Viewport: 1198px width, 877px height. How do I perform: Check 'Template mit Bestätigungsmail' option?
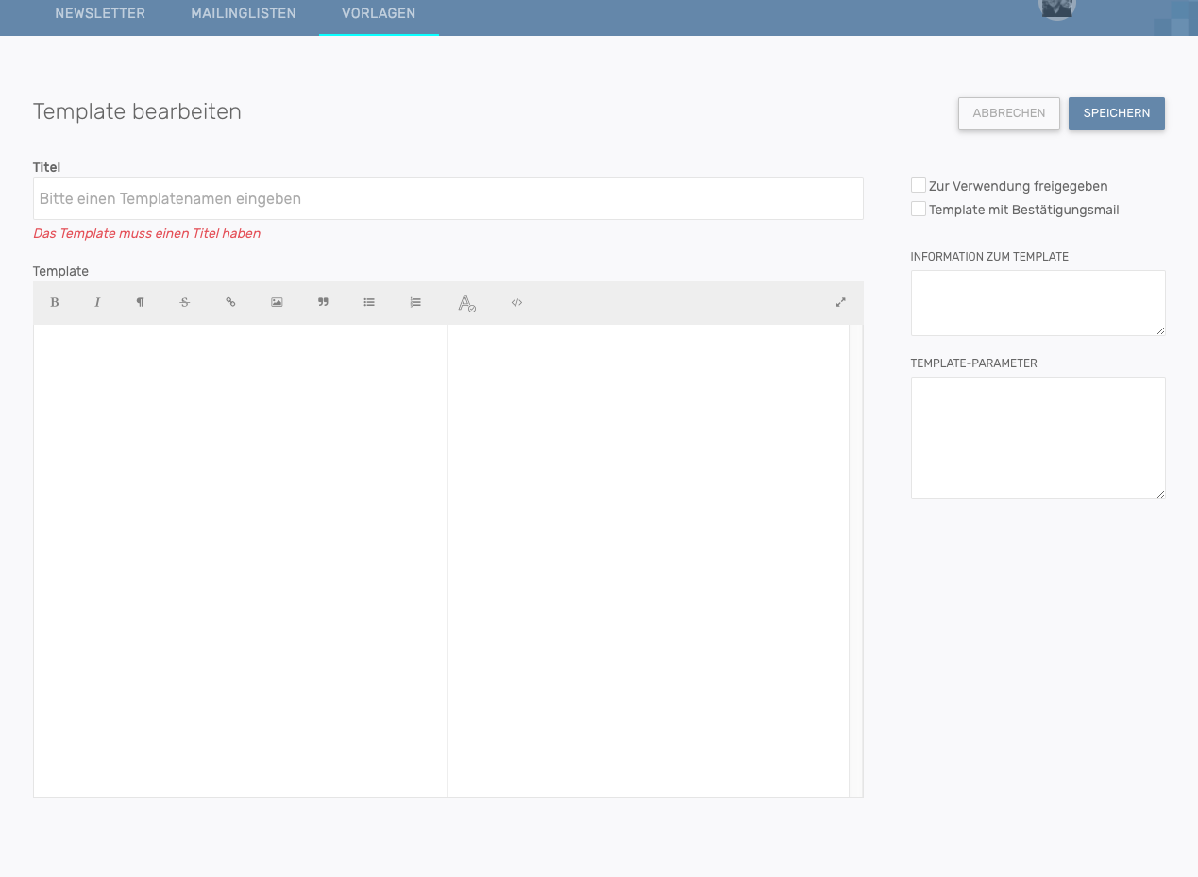pos(919,210)
